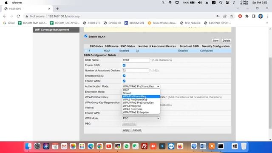Toggle the Broadcast SSID checkbox
Screen dimensions: 272x153
[x=124, y=76]
